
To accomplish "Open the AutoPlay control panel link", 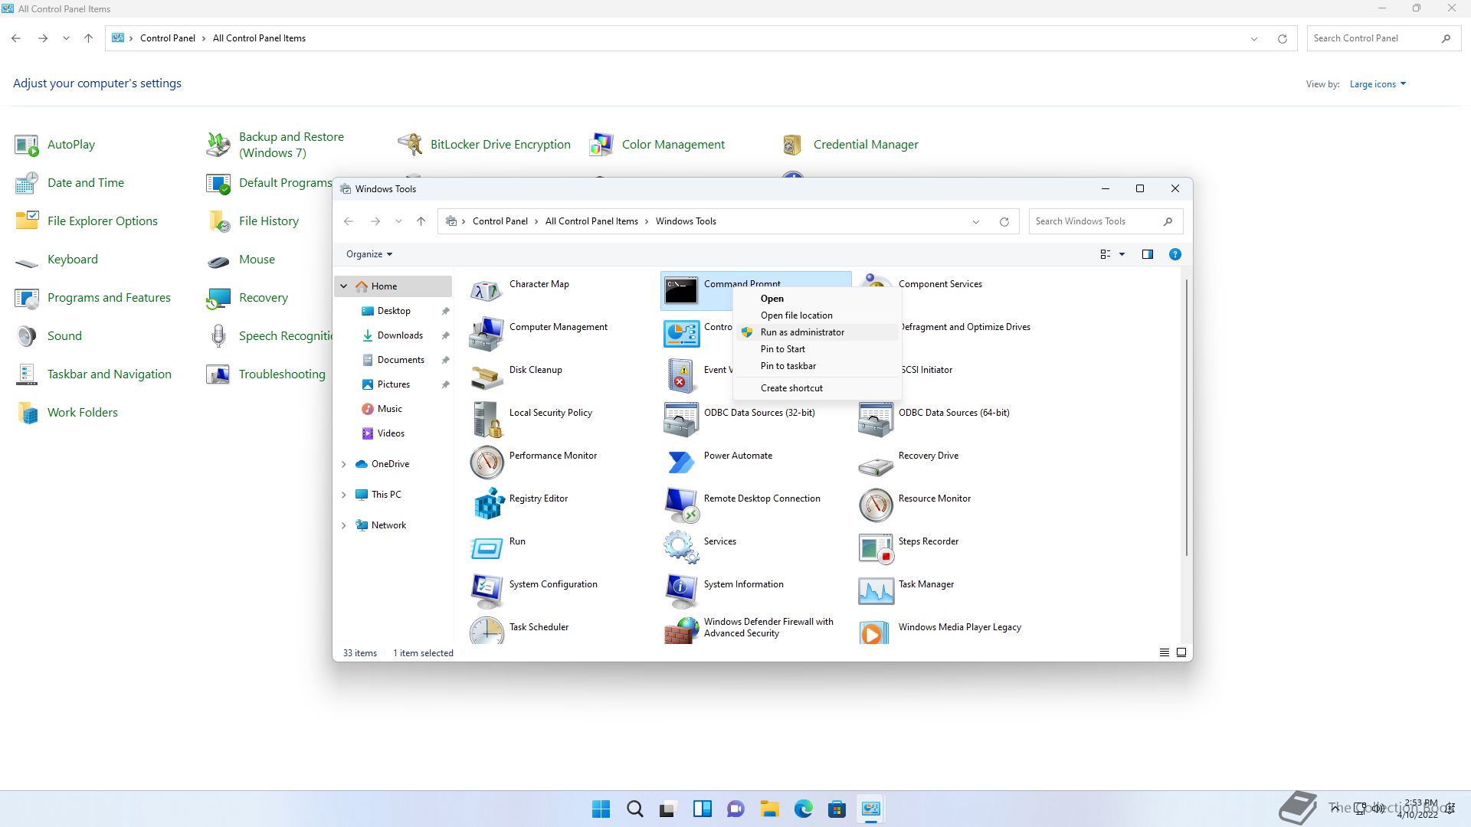I will [x=71, y=144].
